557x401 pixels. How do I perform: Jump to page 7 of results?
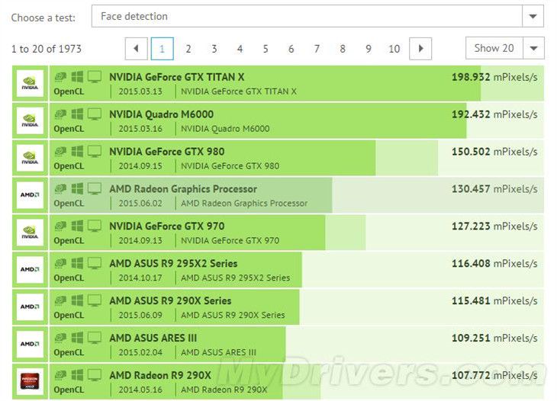point(317,49)
